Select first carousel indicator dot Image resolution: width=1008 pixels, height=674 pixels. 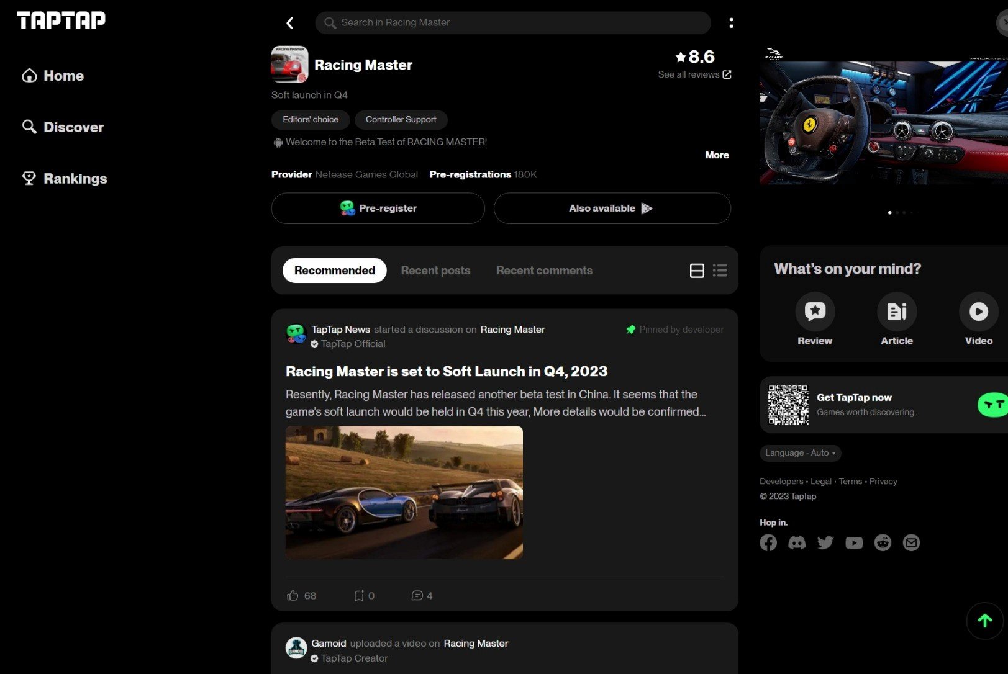point(889,213)
